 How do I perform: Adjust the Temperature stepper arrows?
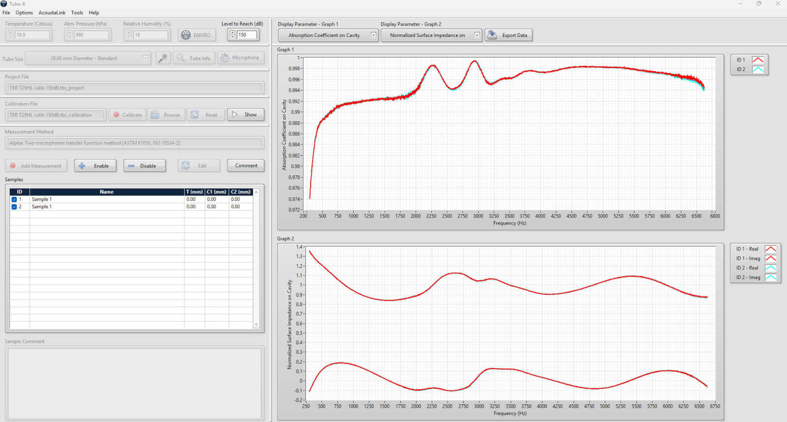[x=10, y=35]
